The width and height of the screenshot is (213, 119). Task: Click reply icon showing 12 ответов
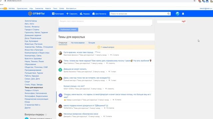click(x=105, y=108)
